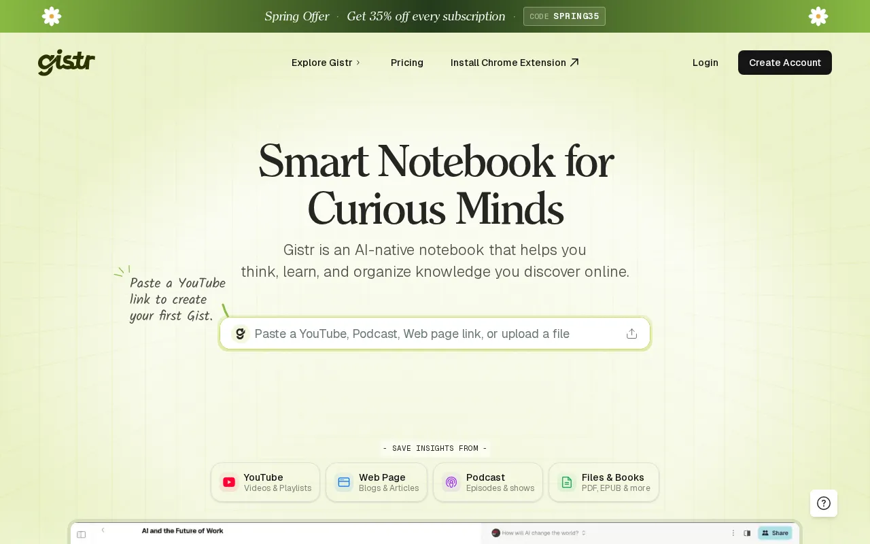This screenshot has height=544, width=870.
Task: Click the Create Account button
Action: (x=785, y=63)
